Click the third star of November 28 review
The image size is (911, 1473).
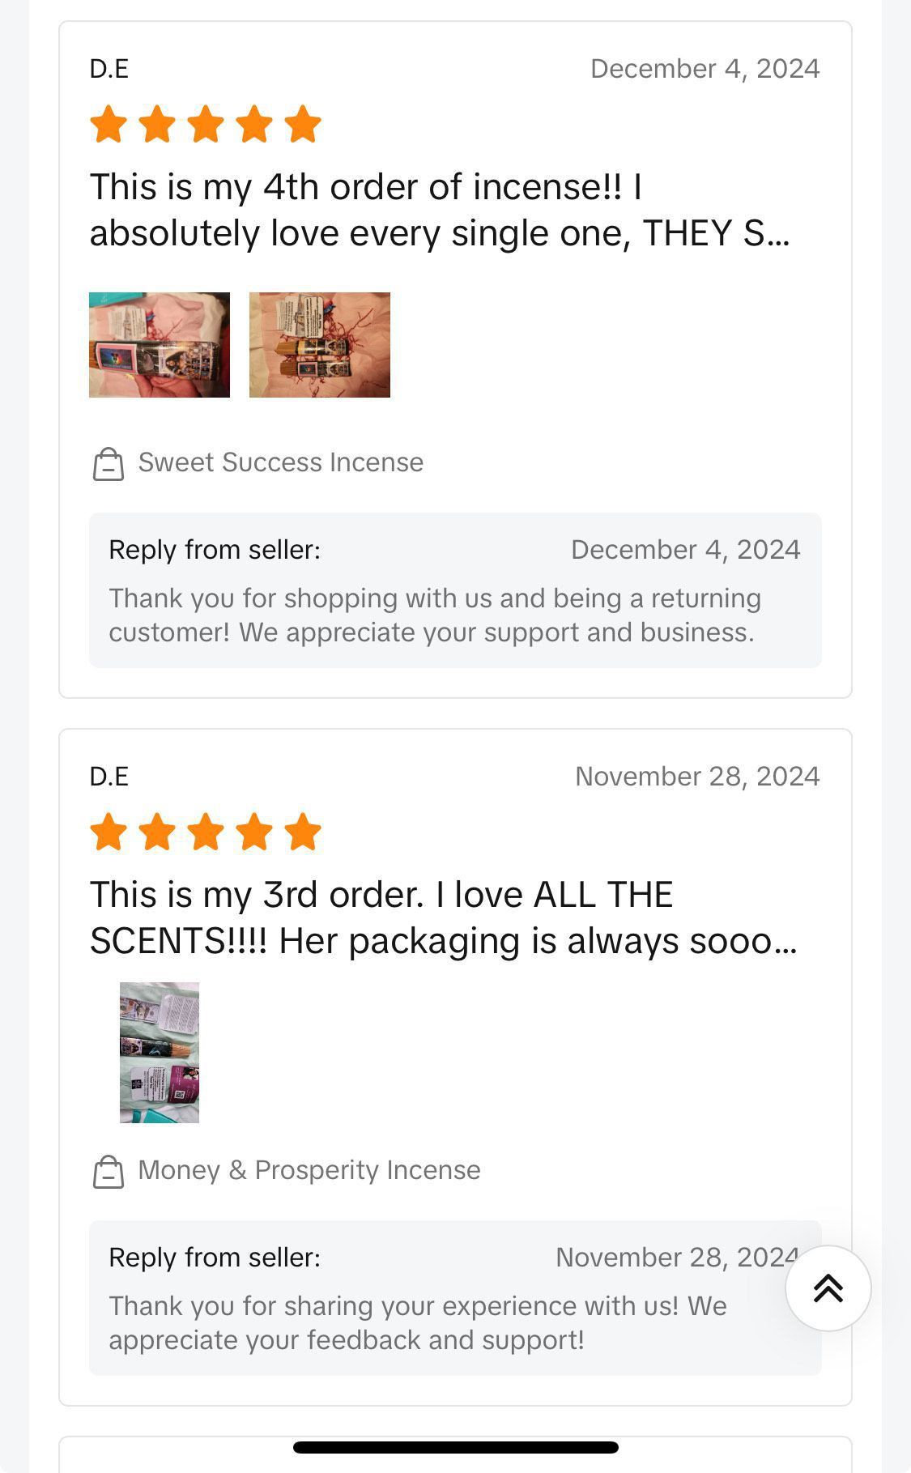point(206,832)
